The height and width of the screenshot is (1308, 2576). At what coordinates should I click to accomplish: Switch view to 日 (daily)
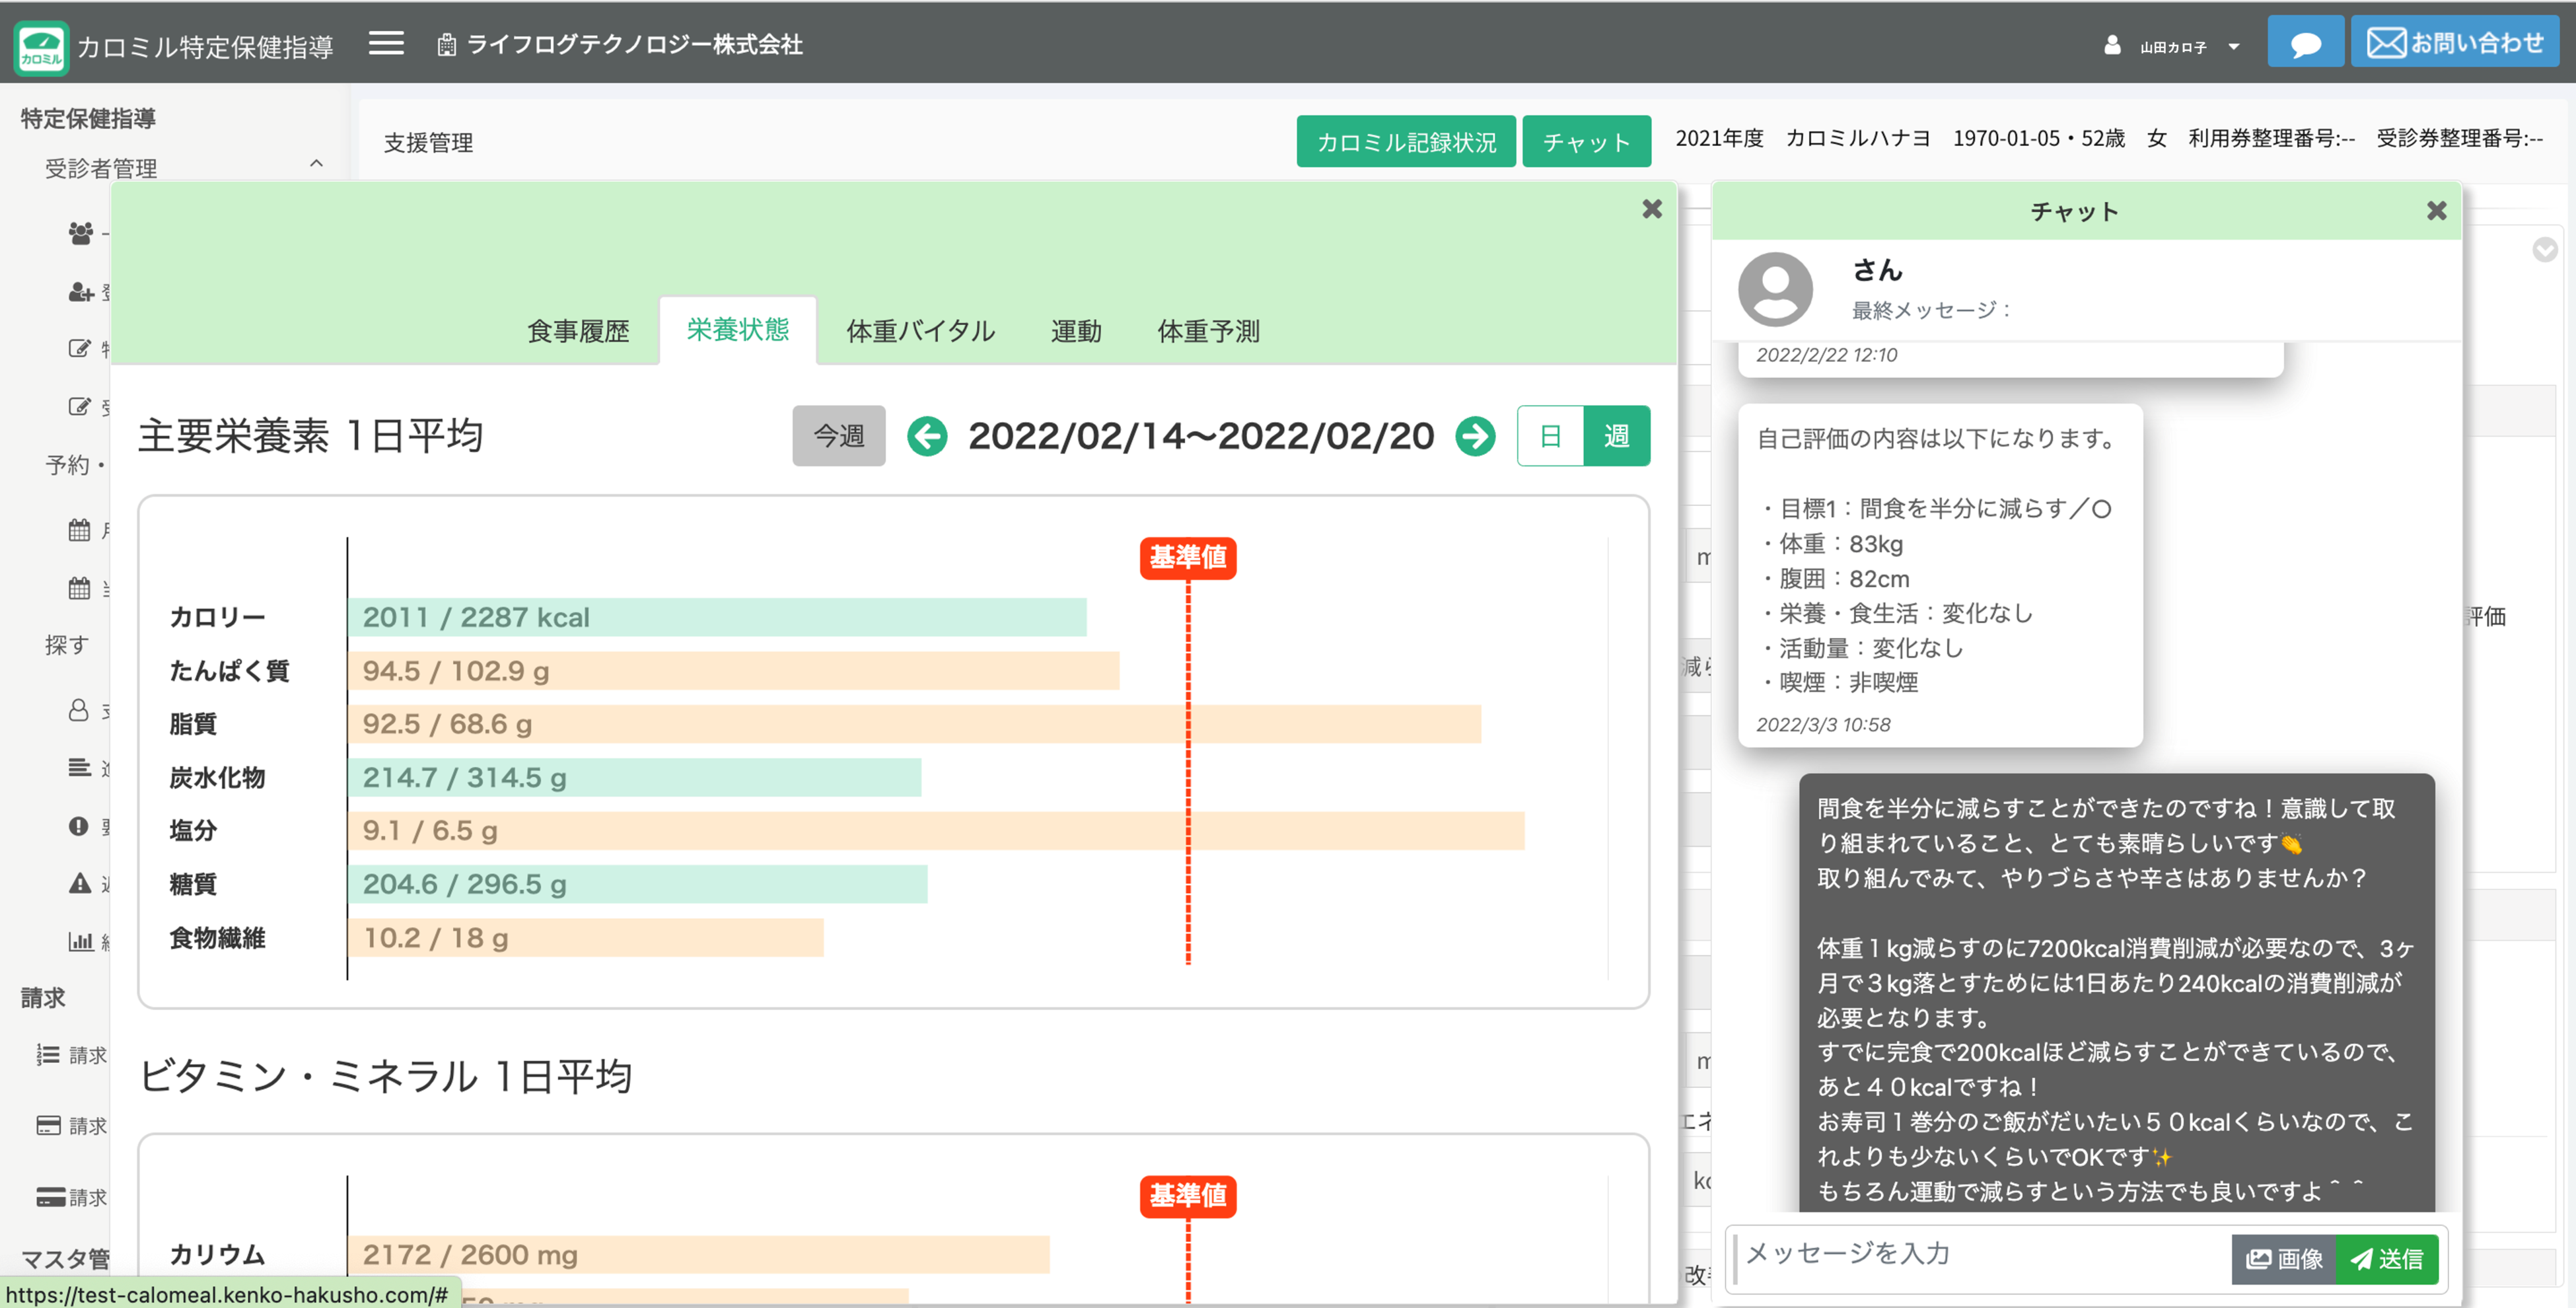[x=1550, y=436]
